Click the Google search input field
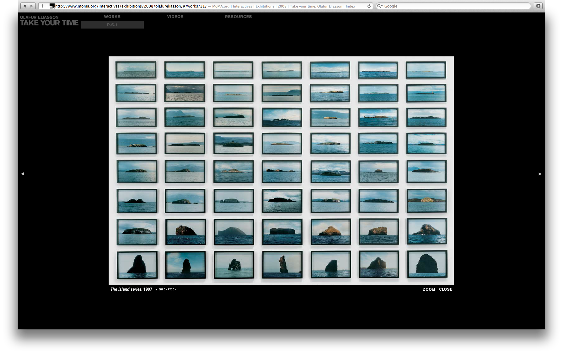 (x=455, y=6)
